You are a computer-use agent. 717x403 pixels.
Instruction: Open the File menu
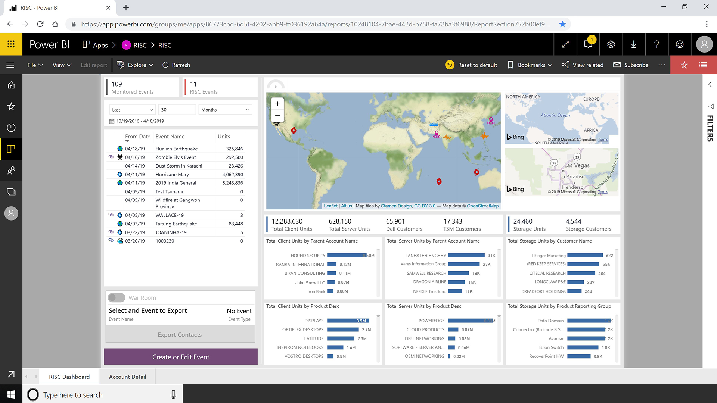tap(35, 65)
